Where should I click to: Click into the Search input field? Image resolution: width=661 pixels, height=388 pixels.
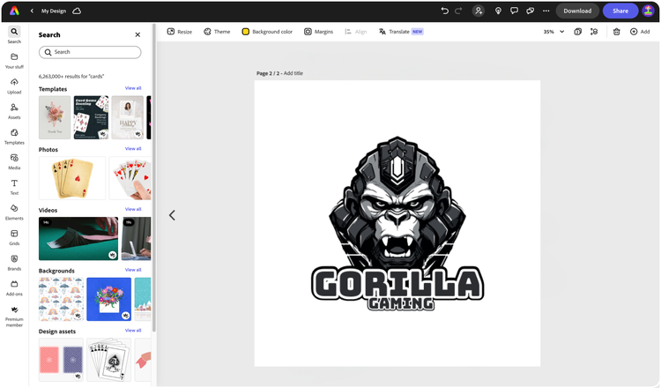click(90, 52)
